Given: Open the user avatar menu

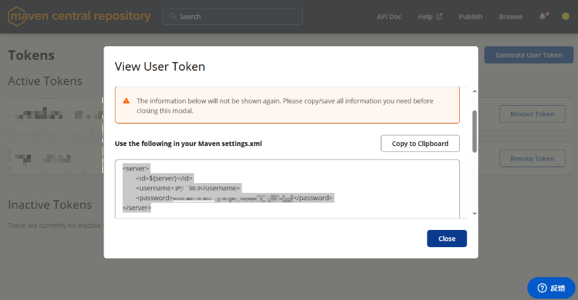Looking at the screenshot, I should pyautogui.click(x=565, y=17).
